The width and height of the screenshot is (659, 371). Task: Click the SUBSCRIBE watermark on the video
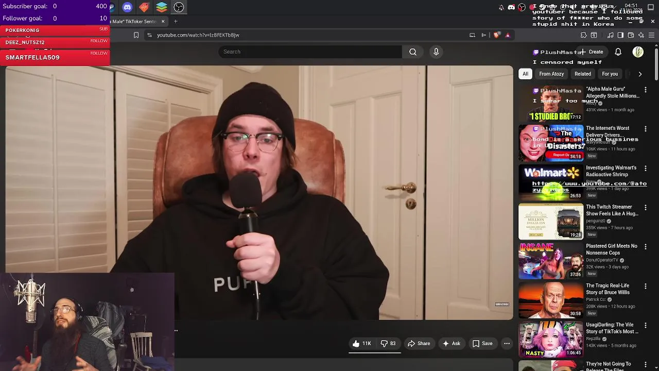tap(502, 305)
